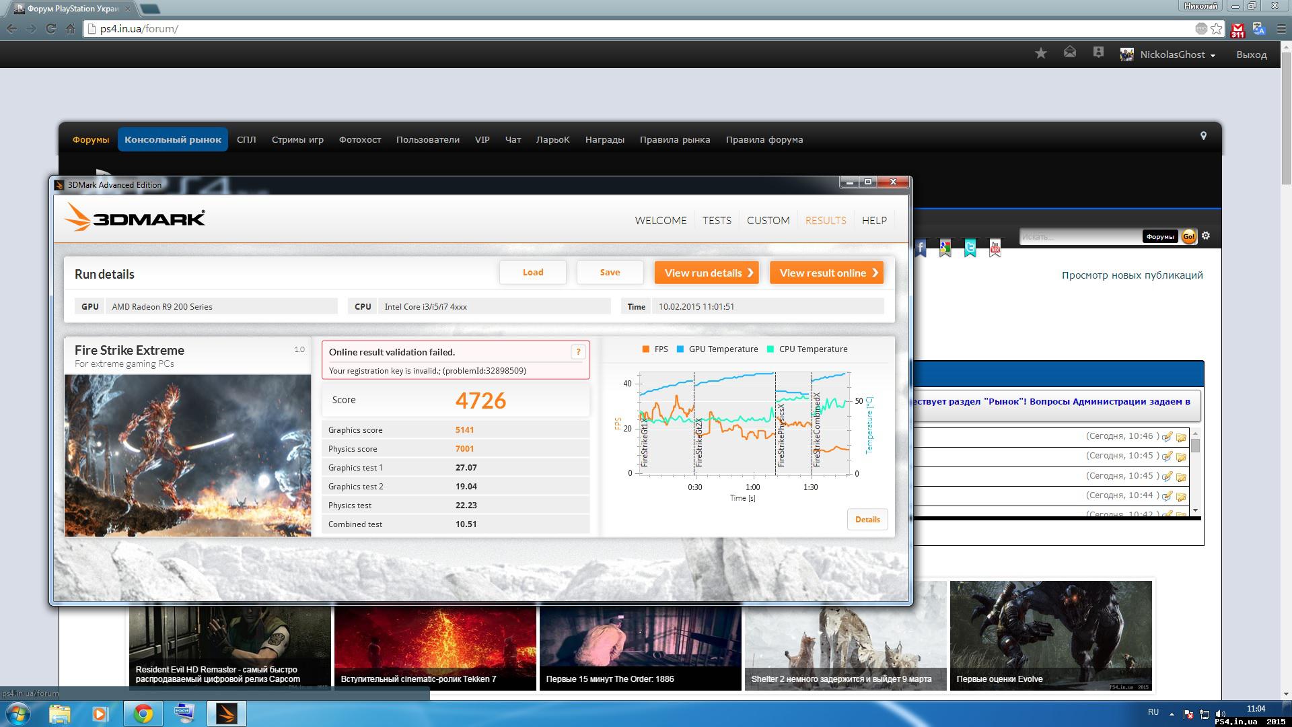The image size is (1292, 727).
Task: Click the Twitter ribbon icon on the forum
Action: click(x=970, y=248)
